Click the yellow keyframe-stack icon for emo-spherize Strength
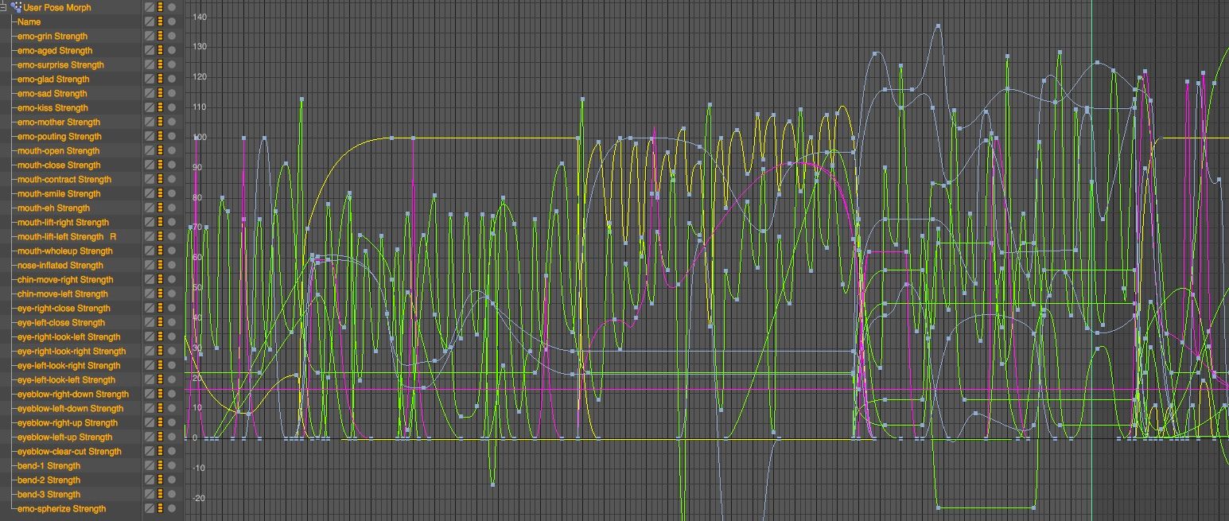This screenshot has height=521, width=1229. (x=160, y=508)
